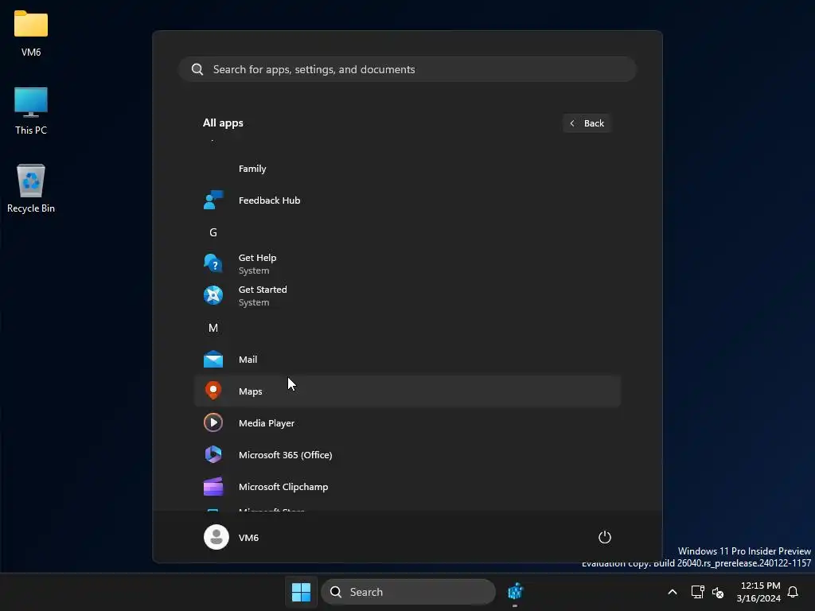Screen dimensions: 815x611
Task: Launch Microsoft Clipchamp icon
Action: [x=213, y=486]
